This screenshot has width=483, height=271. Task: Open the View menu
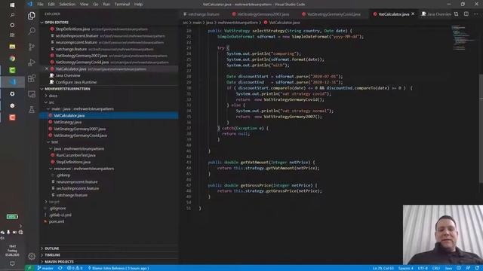[84, 5]
